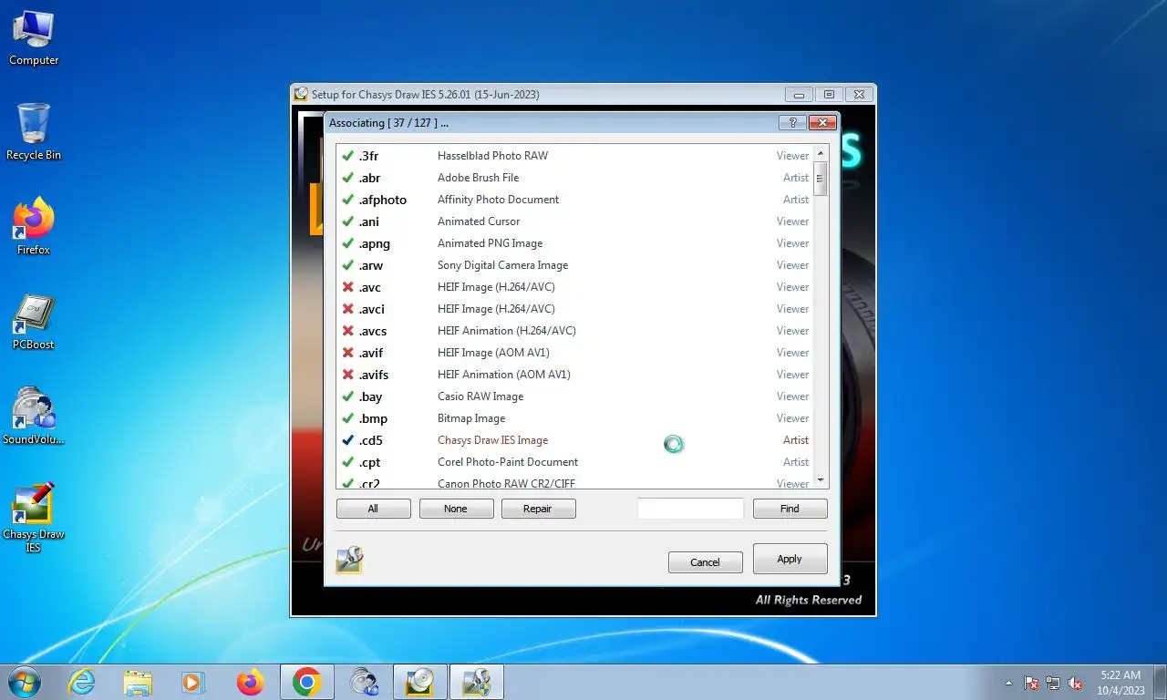Open the Firefox taskbar icon

click(250, 682)
